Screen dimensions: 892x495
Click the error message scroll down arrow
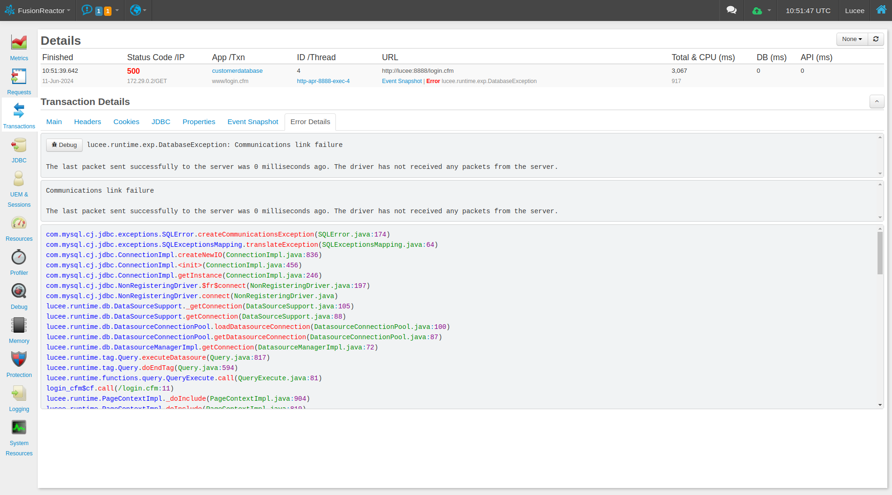coord(880,174)
